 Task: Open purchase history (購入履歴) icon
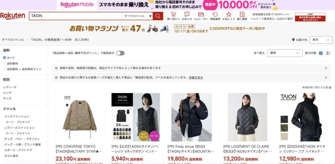click(242, 16)
